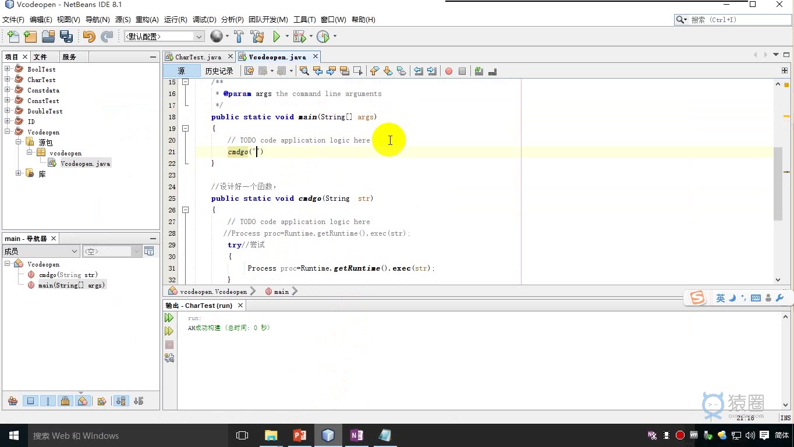This screenshot has width=794, height=447.
Task: Switch to the CharTest.java tab
Action: (x=198, y=57)
